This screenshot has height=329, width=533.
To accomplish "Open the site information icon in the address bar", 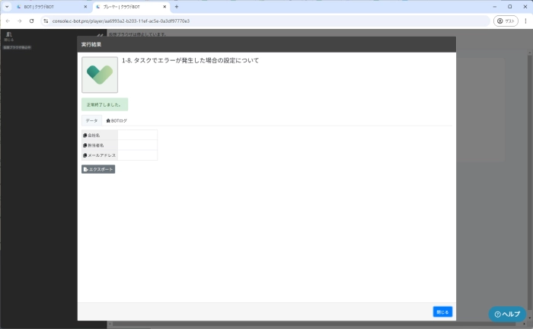I will point(46,21).
